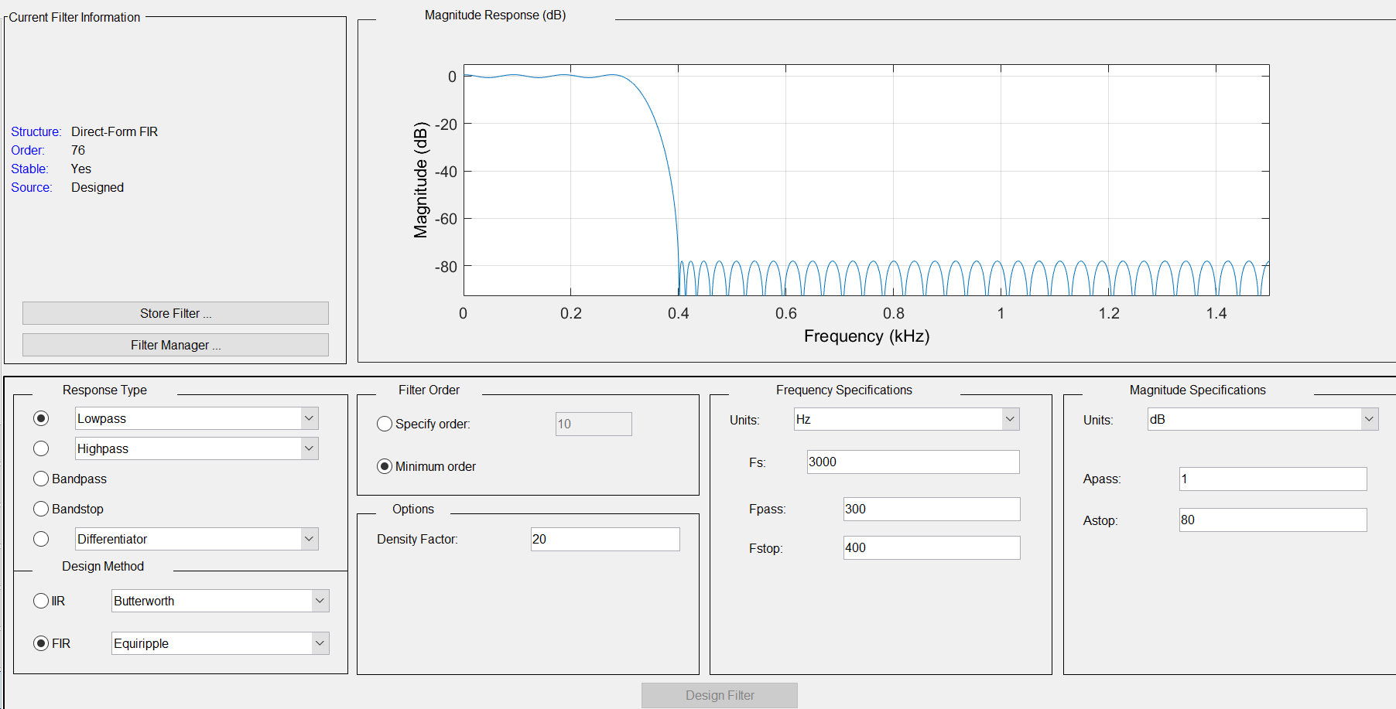The height and width of the screenshot is (709, 1396).
Task: Click the Source value Designed
Action: tap(98, 187)
